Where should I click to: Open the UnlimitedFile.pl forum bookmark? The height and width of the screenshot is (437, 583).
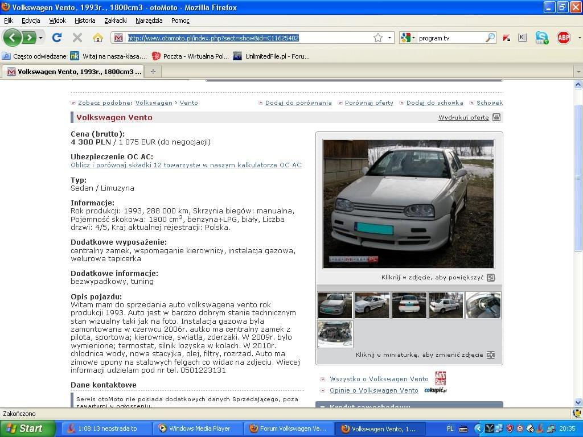click(272, 56)
